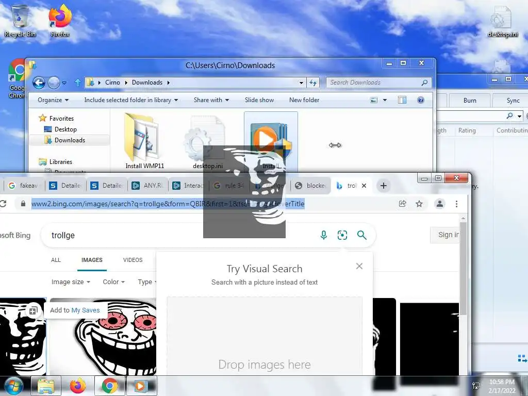Click the Bing magnifier search icon
The height and width of the screenshot is (396, 528).
(x=361, y=235)
